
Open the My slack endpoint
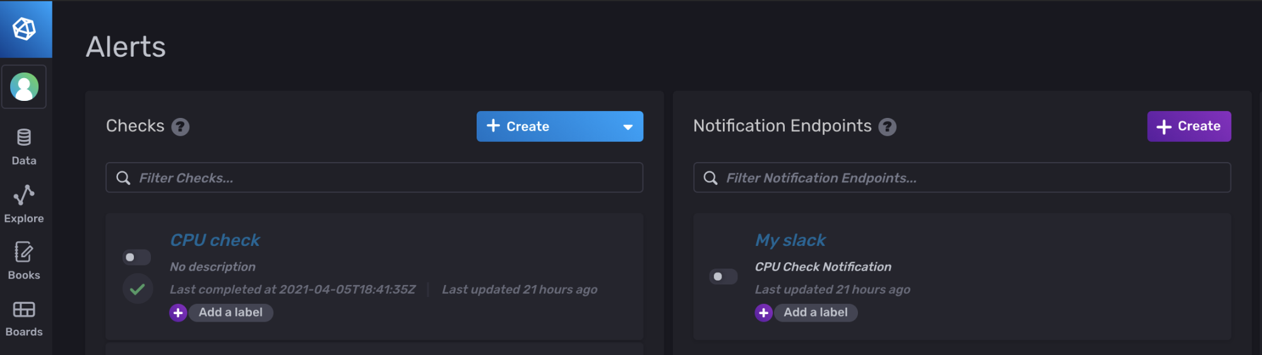pos(790,240)
